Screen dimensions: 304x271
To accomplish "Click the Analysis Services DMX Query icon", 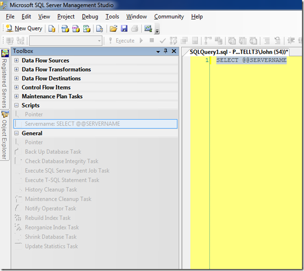I will [76, 29].
